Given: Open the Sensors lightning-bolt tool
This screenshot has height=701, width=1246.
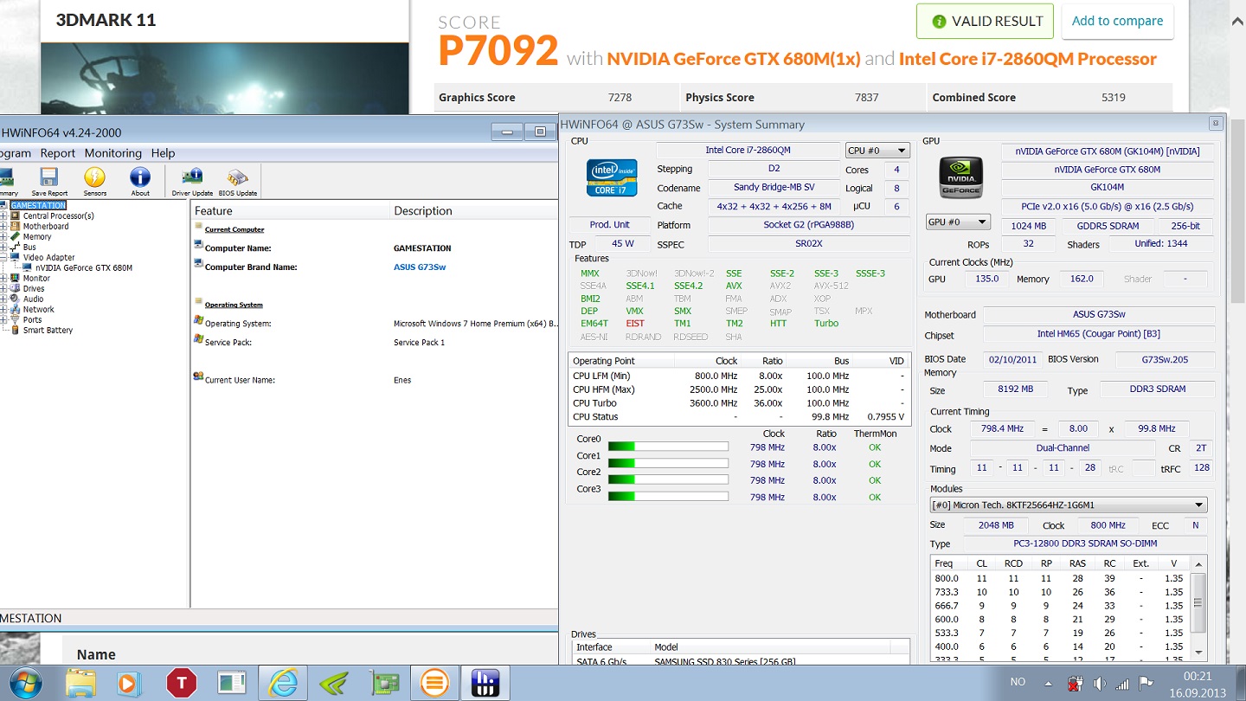Looking at the screenshot, I should pos(95,181).
